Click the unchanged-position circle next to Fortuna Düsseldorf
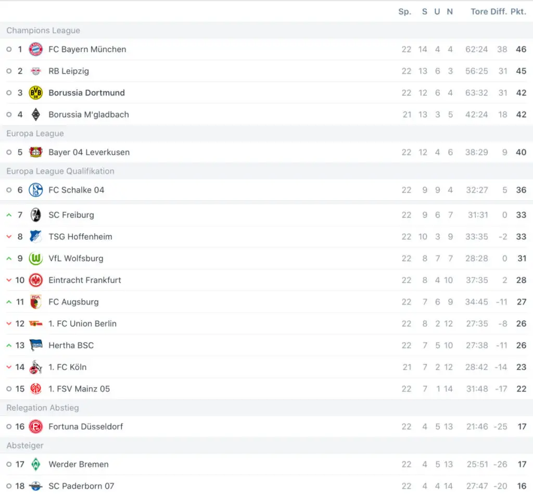This screenshot has width=533, height=494. pyautogui.click(x=9, y=427)
